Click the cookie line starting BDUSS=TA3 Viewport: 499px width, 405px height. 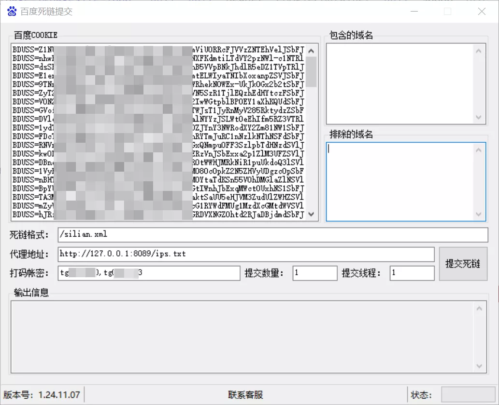tap(158, 197)
